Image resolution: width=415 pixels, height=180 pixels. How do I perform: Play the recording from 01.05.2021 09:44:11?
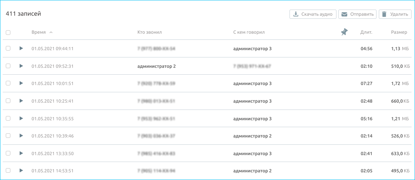click(x=21, y=49)
